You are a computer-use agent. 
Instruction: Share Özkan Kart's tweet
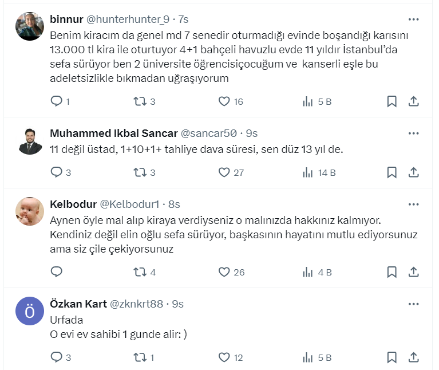point(413,357)
